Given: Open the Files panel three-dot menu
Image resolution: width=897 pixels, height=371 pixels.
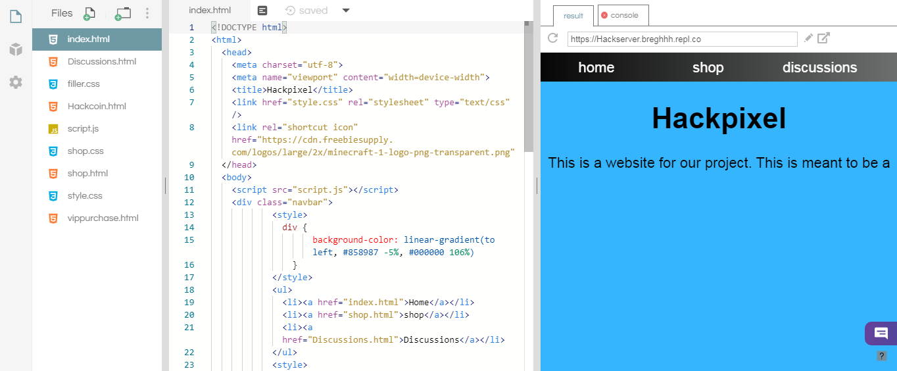Looking at the screenshot, I should (x=147, y=13).
